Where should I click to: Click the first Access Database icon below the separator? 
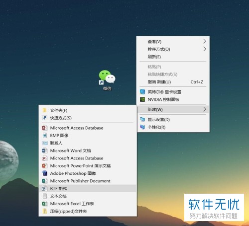[44, 128]
